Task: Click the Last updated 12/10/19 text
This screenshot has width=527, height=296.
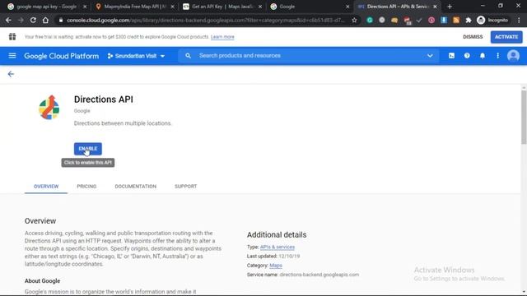Action: (273, 256)
